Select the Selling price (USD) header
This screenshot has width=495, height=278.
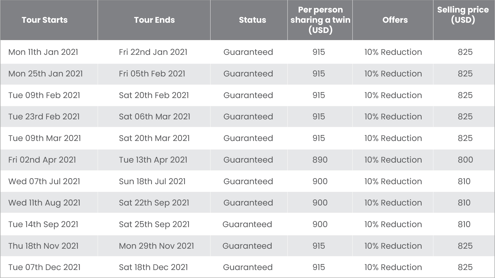point(463,15)
